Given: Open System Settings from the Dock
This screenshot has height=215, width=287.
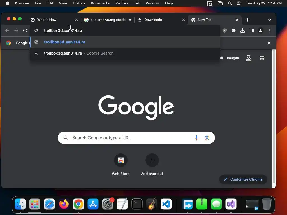Looking at the screenshot, I should coord(108,204).
